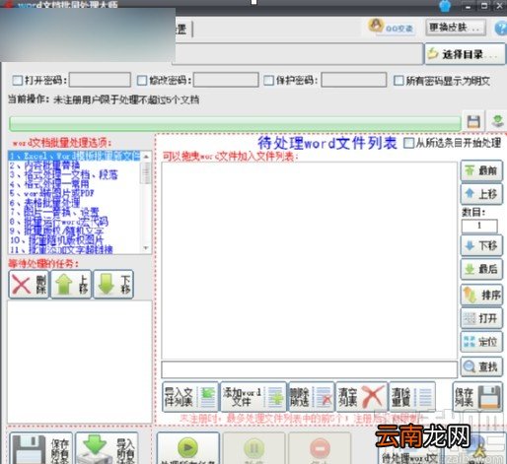Viewport: 507px width, 464px height.
Task: Click the 最前 move-to-top button
Action: click(x=481, y=170)
